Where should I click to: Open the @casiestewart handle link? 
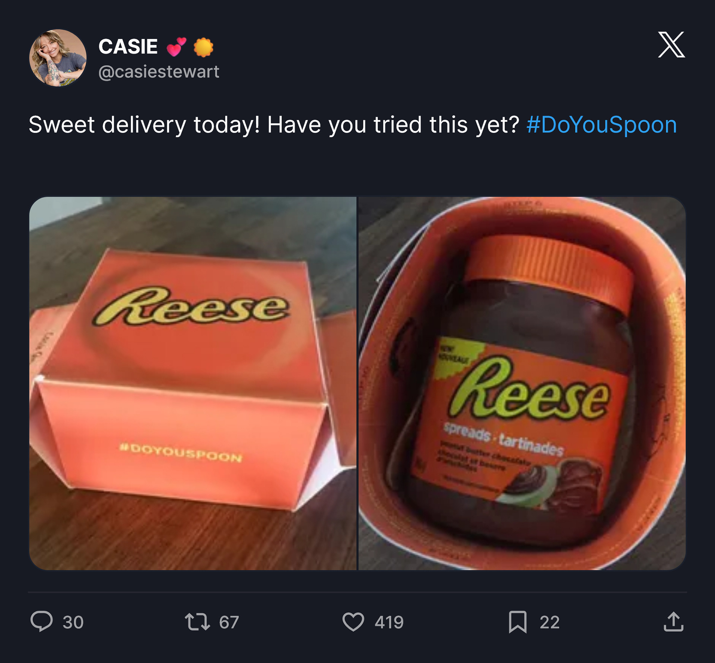pyautogui.click(x=159, y=71)
